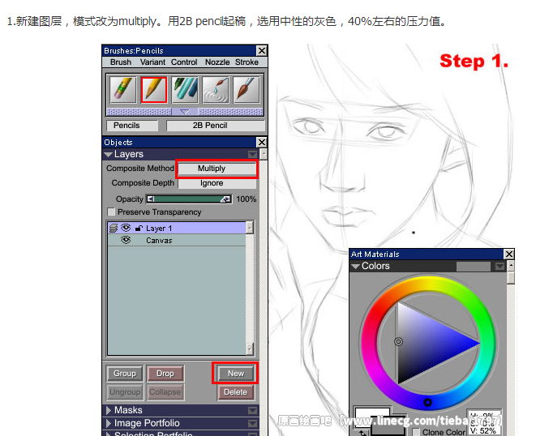Click the 100% opacity value
This screenshot has width=536, height=436.
pos(247,199)
